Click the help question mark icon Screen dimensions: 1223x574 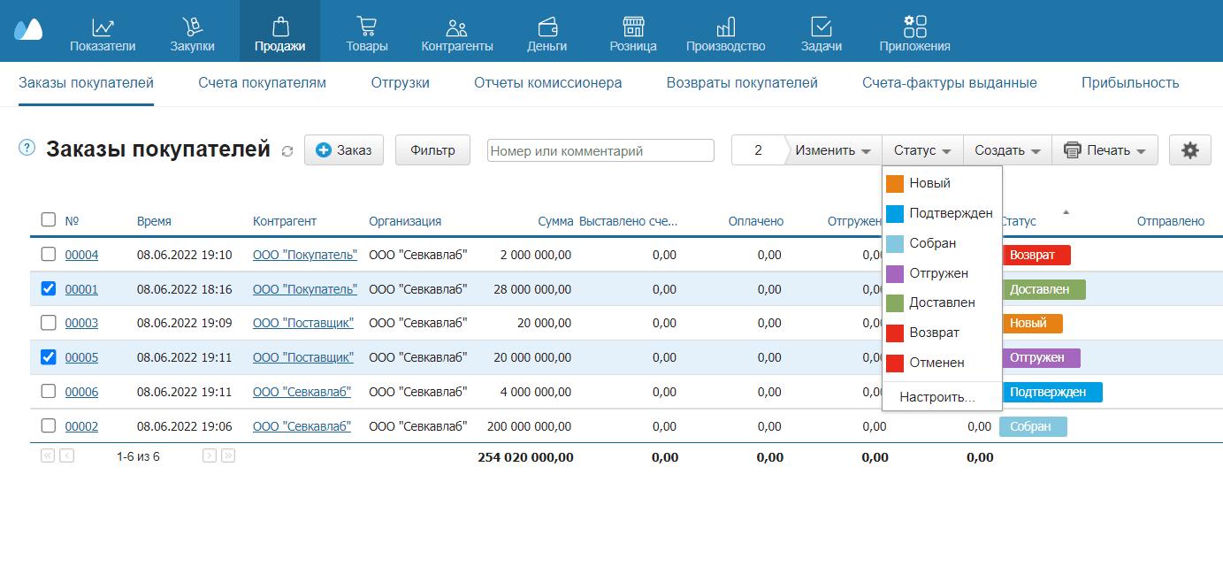point(27,147)
